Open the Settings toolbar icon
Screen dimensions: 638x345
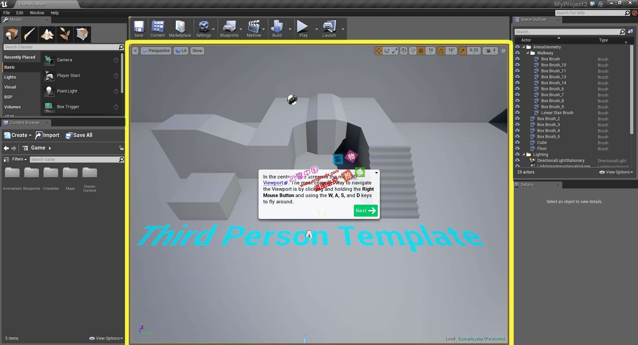click(203, 29)
